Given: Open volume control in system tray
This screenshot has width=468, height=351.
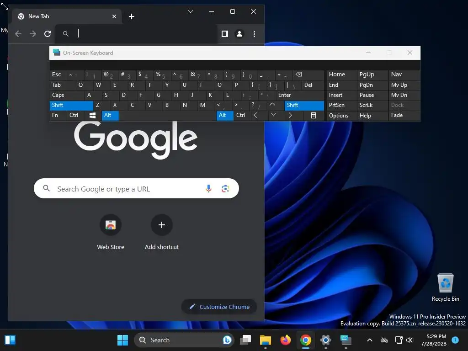Looking at the screenshot, I should (x=409, y=340).
